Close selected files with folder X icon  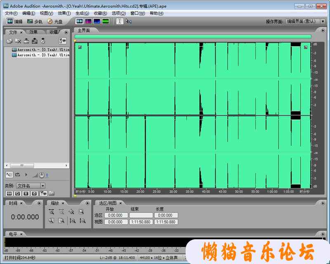18,41
